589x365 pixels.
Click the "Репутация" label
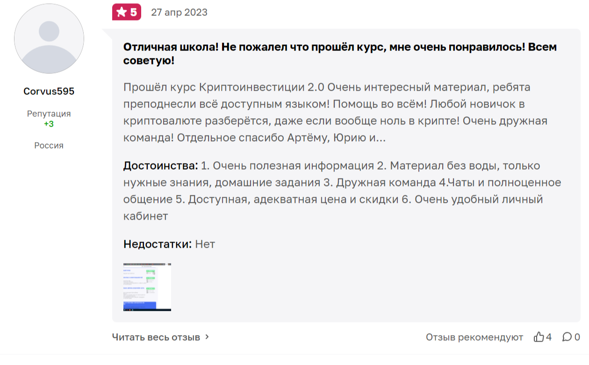tap(49, 114)
